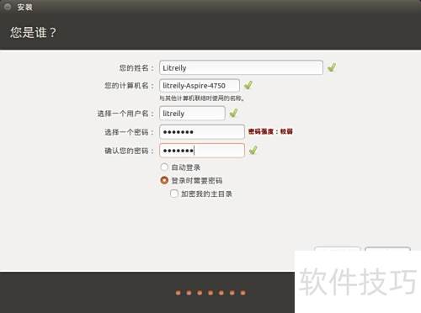Screen dimensions: 421x313
Task: Click green checkmark beside username field
Action: coord(234,113)
